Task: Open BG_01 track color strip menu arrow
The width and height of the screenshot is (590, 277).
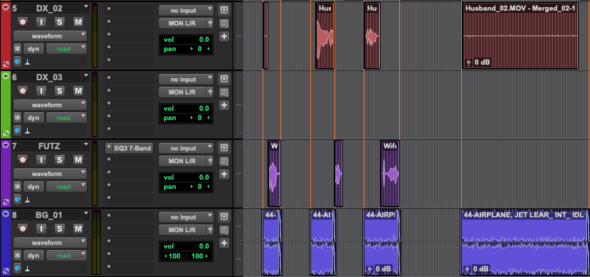Action: (x=5, y=214)
